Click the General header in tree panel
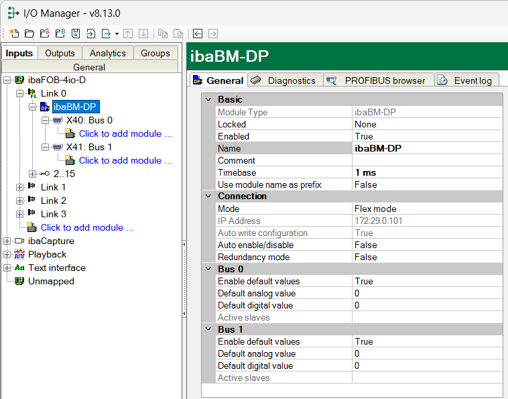 89,67
